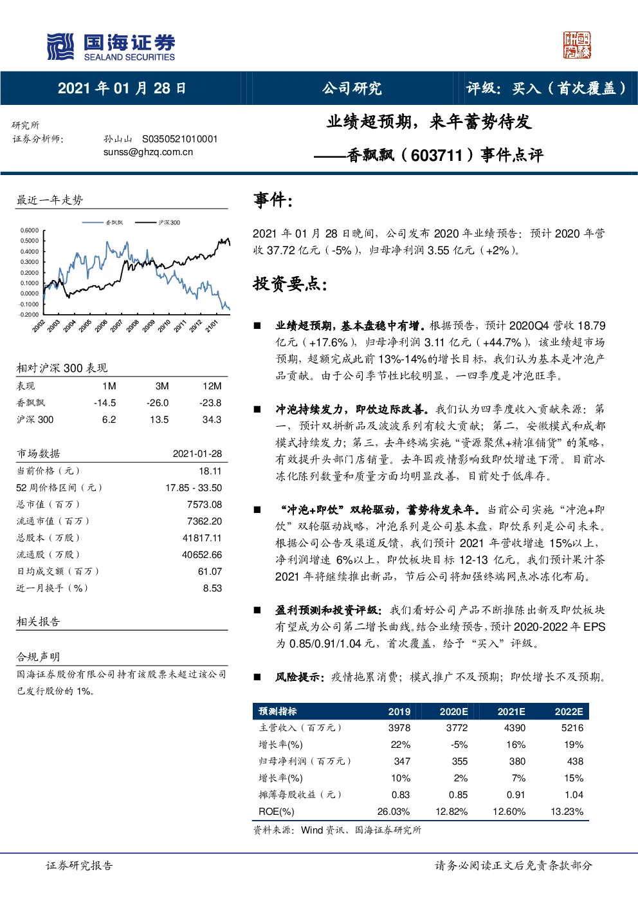638x903 pixels.
Task: Click the footer disclaimer 请务必阅读正文后免责条款部分
Action: [x=513, y=866]
